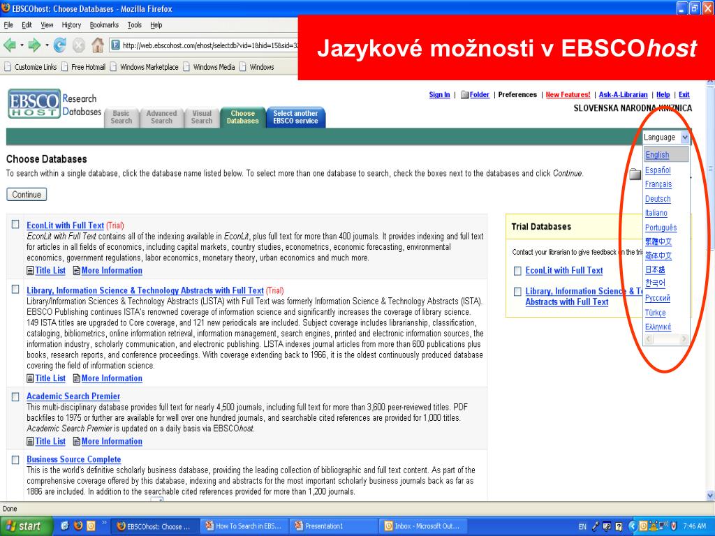Open the History menu
The width and height of the screenshot is (715, 536).
pos(71,25)
